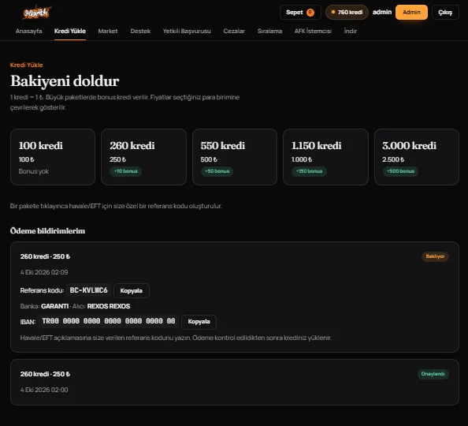Image resolution: width=468 pixels, height=426 pixels.
Task: Open the Market tab
Action: (x=108, y=31)
